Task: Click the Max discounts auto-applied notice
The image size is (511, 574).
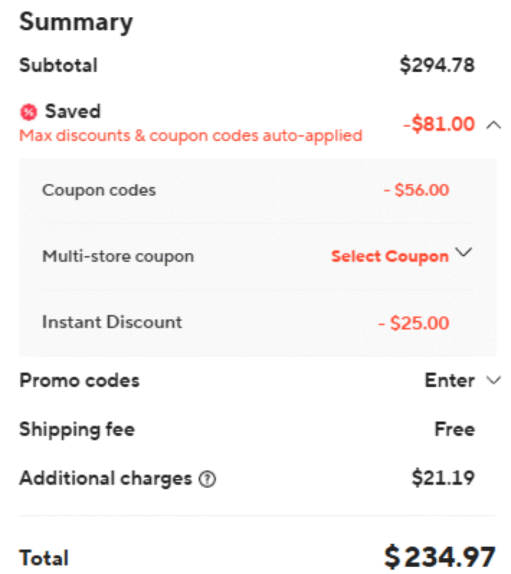Action: click(191, 136)
